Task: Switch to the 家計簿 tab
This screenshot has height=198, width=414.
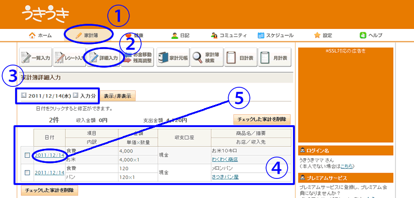Action: point(89,35)
